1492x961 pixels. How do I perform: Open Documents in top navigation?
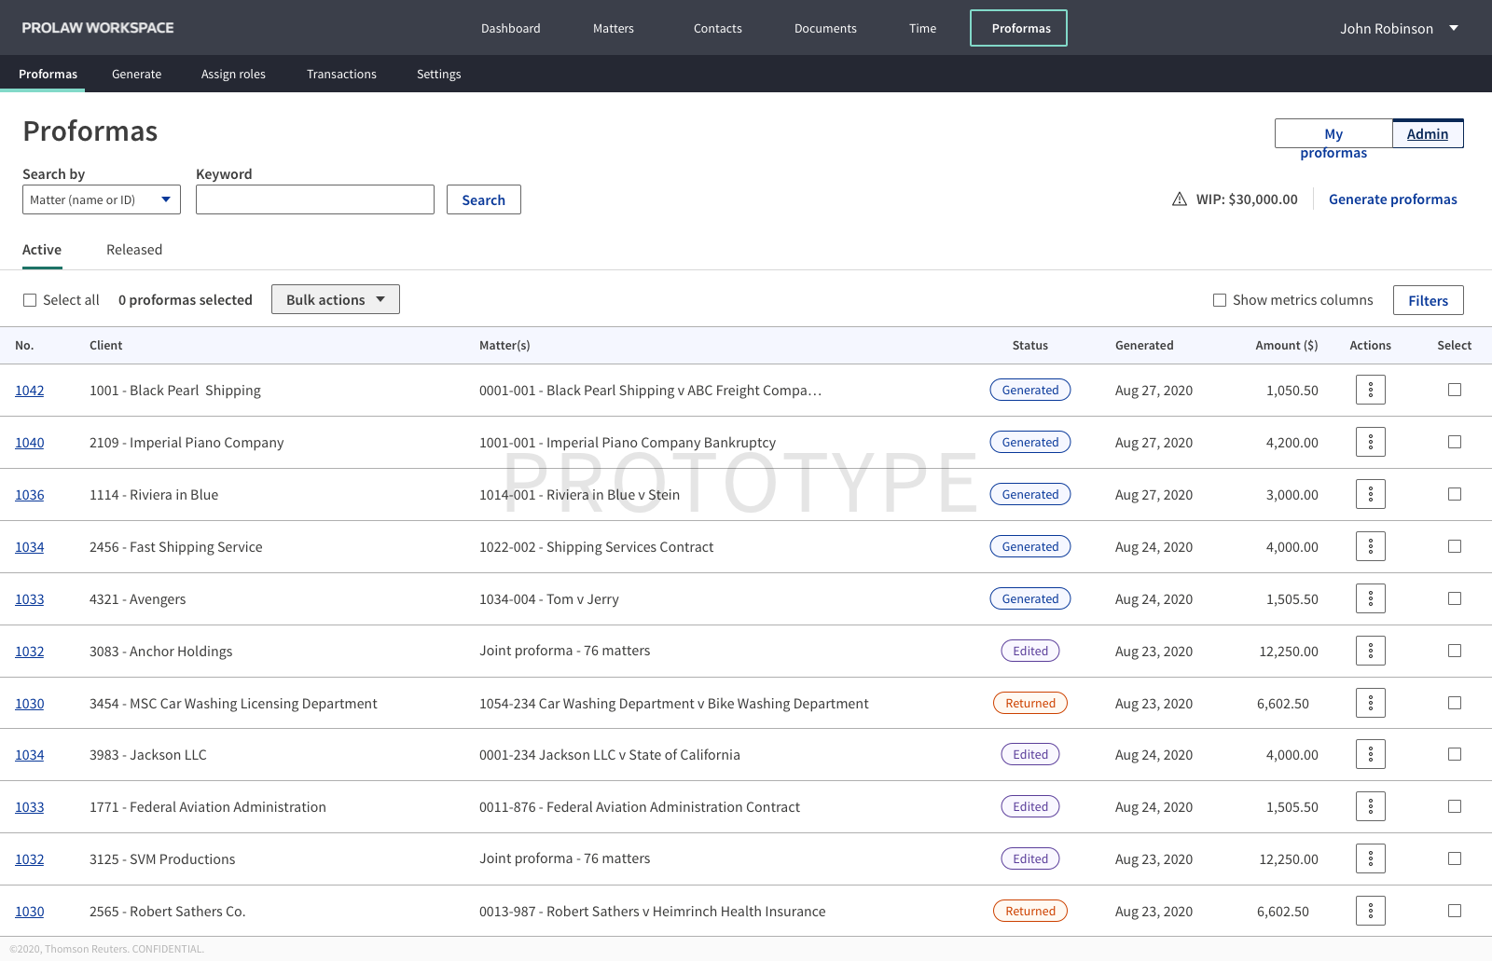[x=825, y=28]
